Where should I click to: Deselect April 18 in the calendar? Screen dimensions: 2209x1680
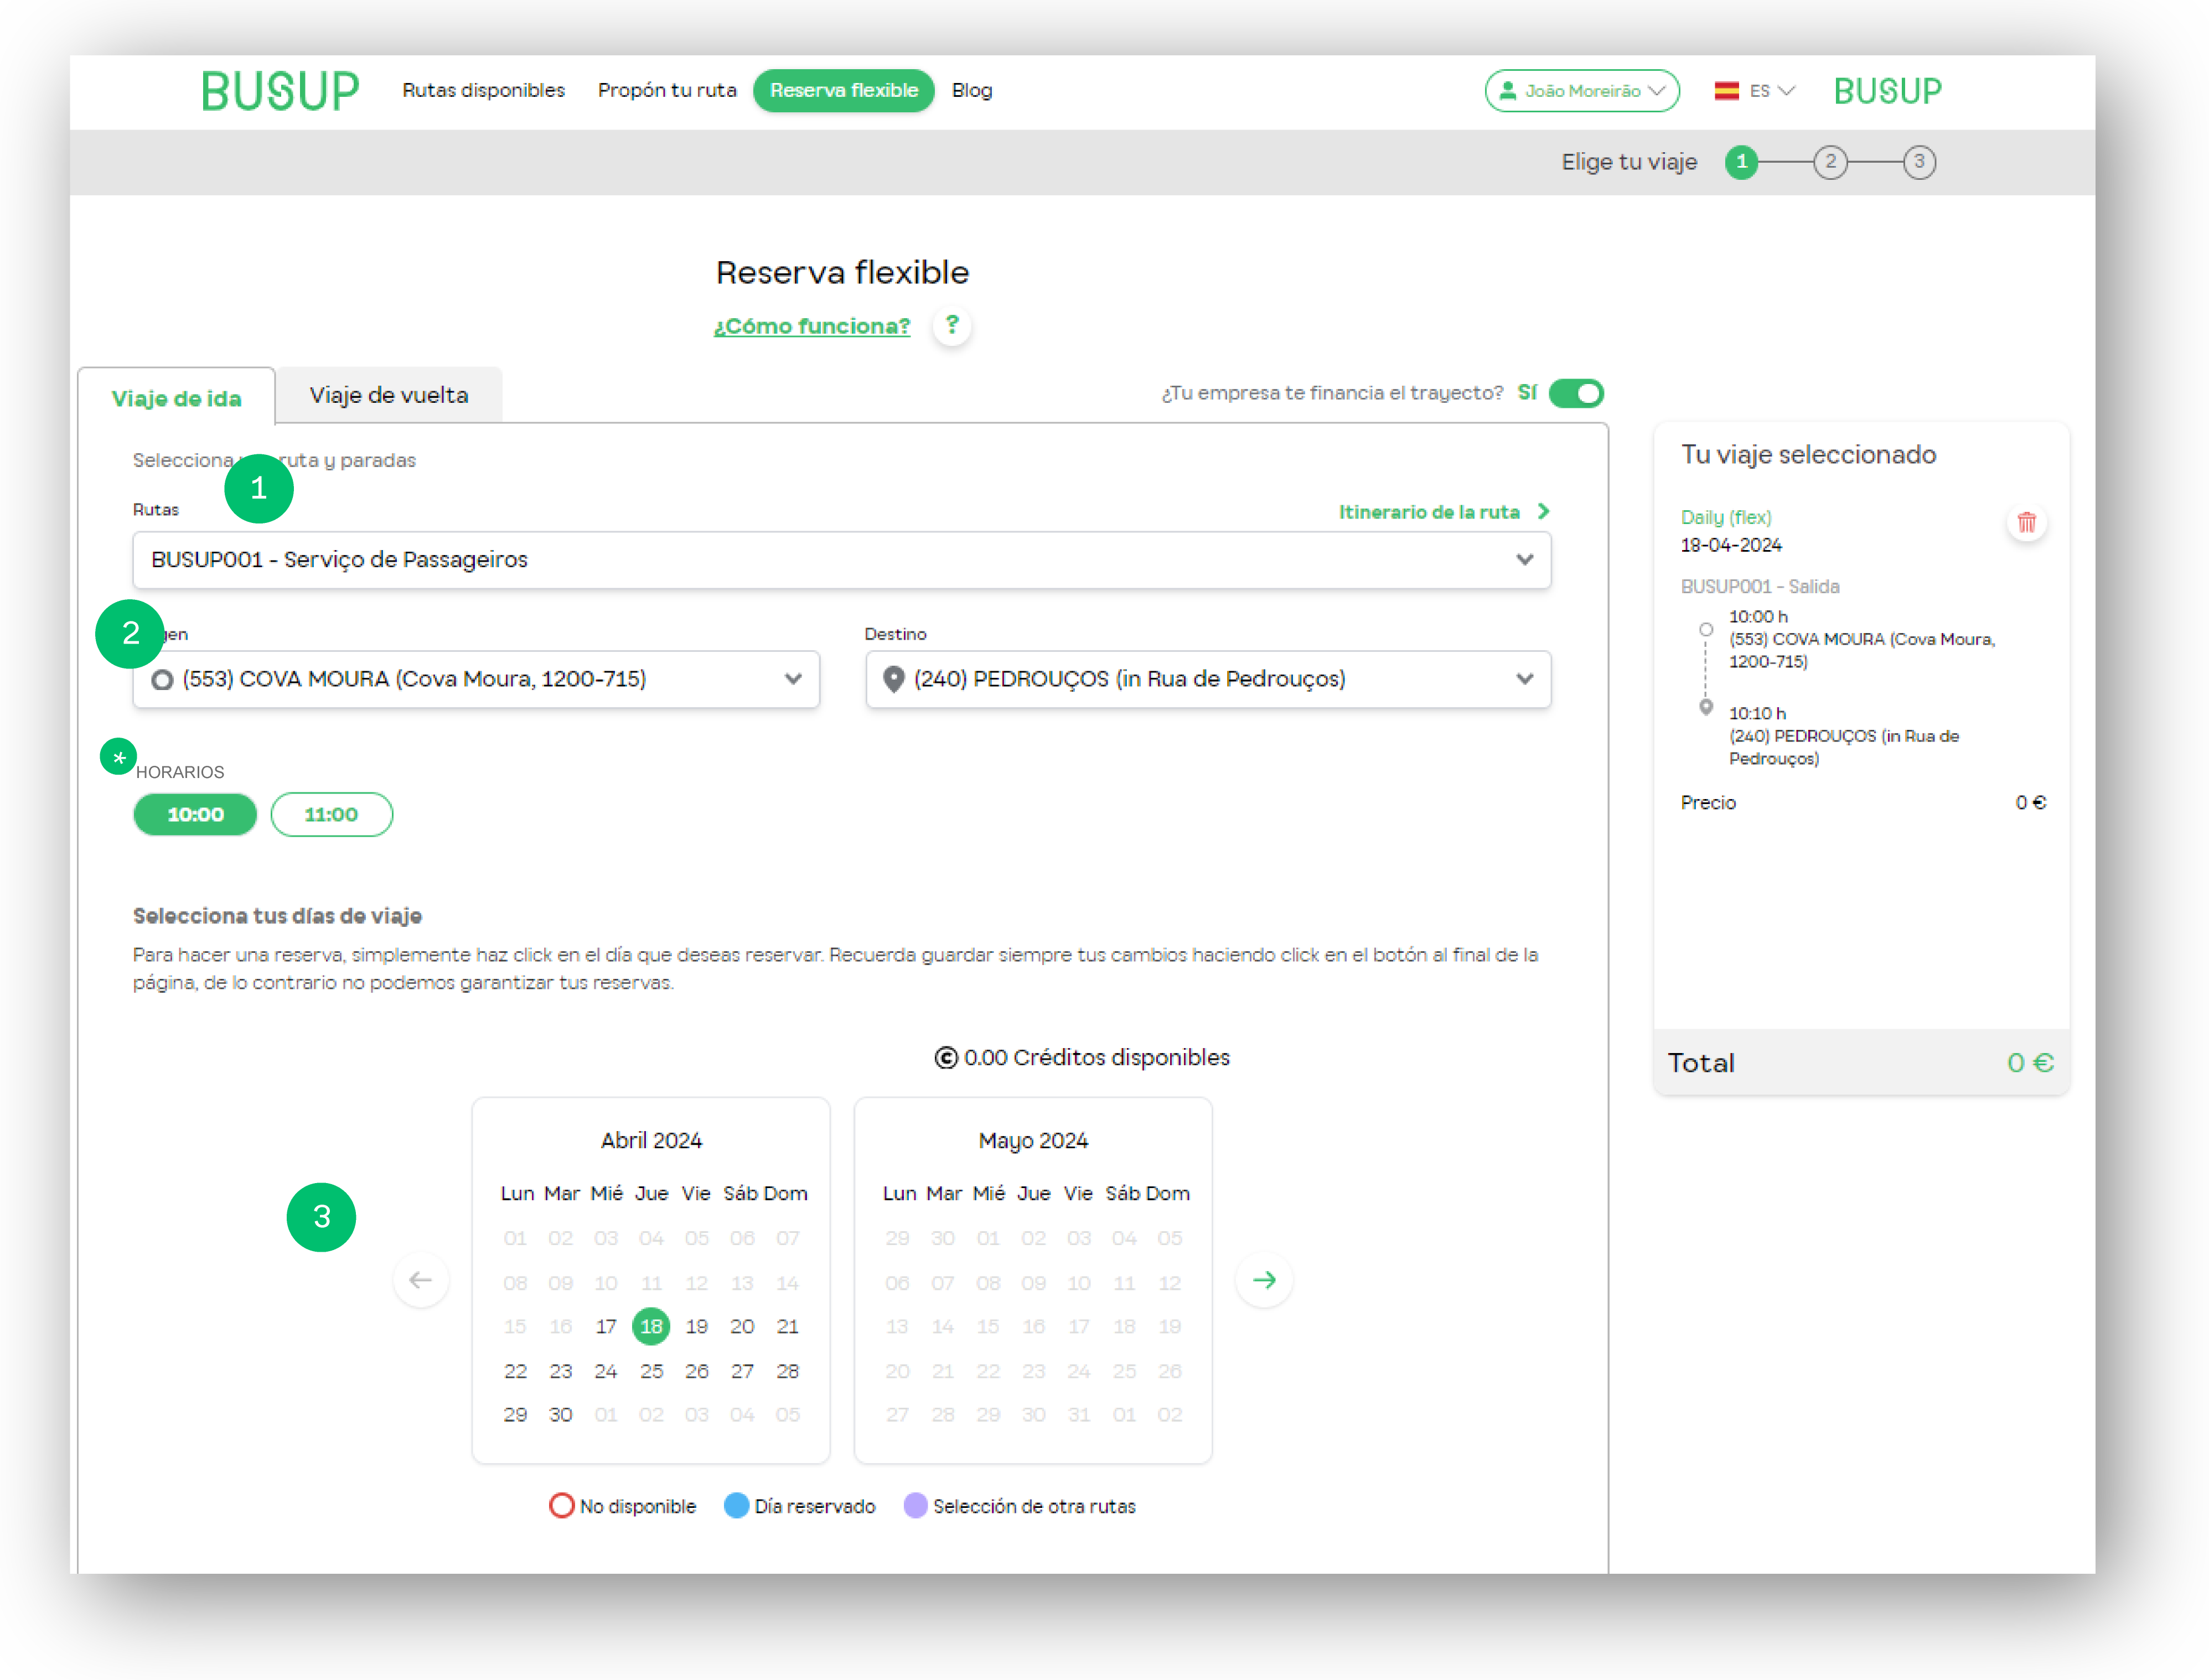[x=651, y=1326]
